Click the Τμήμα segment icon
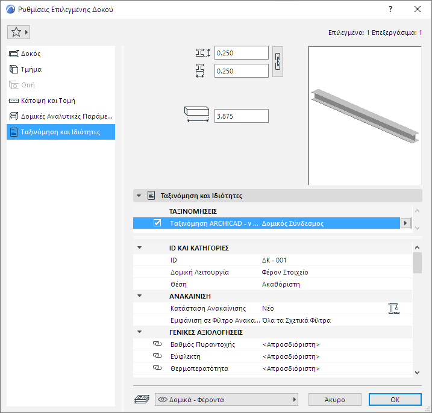 click(x=14, y=69)
